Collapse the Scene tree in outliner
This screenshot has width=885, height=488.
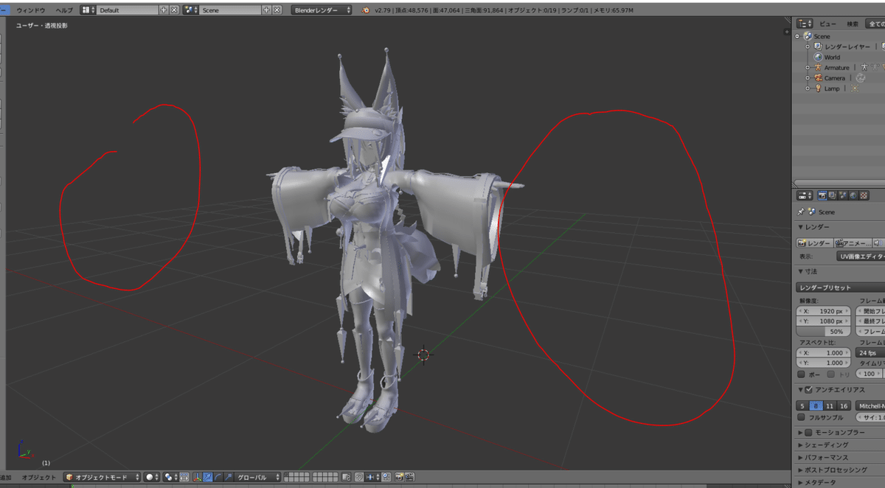coord(798,36)
